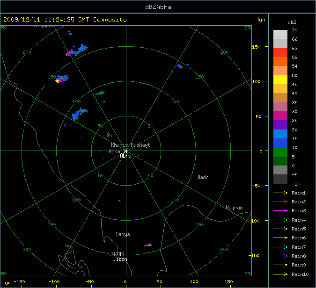
Task: Click the dBZAbha title text
Action: click(158, 7)
